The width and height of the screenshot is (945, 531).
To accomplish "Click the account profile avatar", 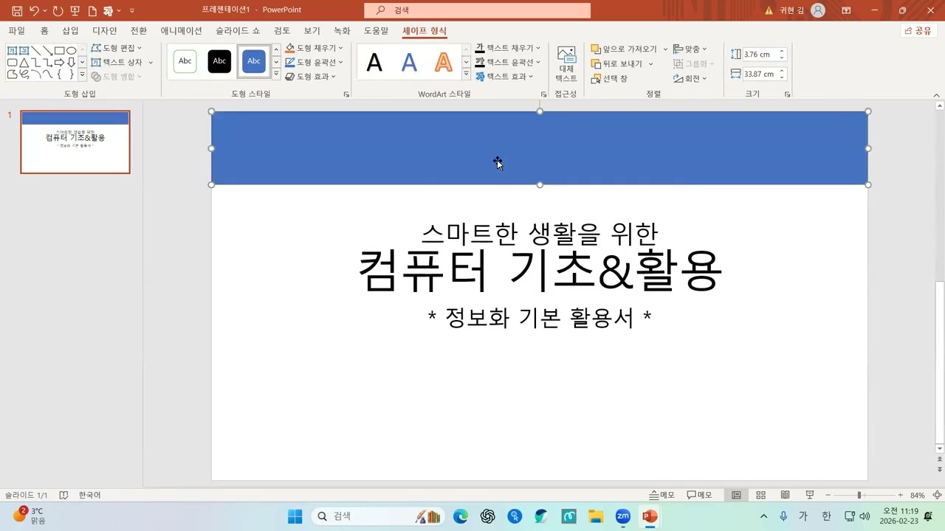I will pyautogui.click(x=817, y=10).
